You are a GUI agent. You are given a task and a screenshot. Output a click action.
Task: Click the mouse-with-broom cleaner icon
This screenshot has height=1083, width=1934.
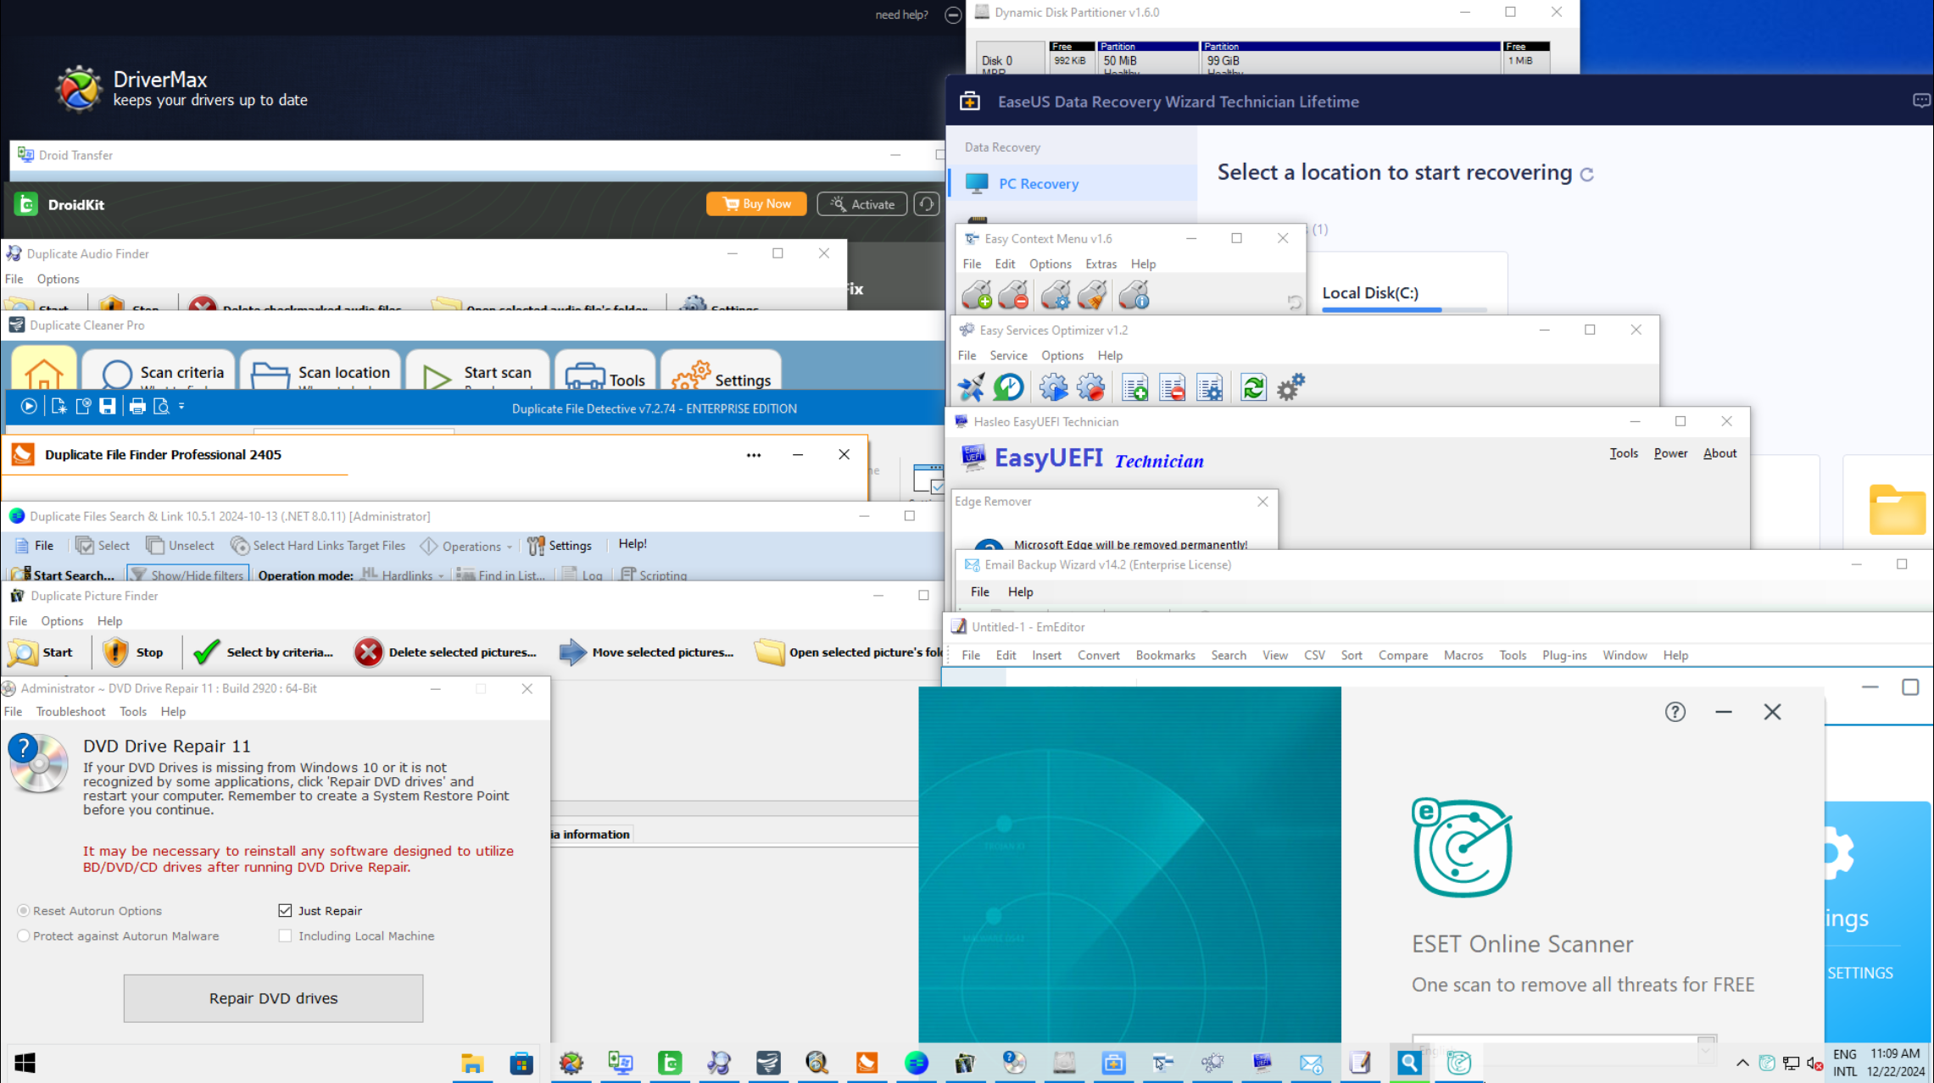point(1092,295)
